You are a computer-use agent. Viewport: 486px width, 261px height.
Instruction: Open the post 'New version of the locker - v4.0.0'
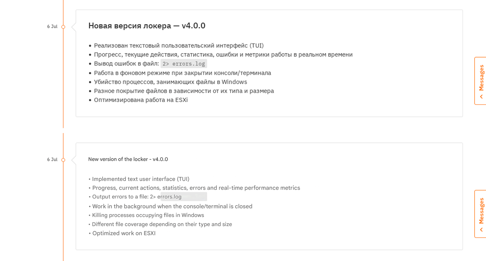pyautogui.click(x=128, y=159)
